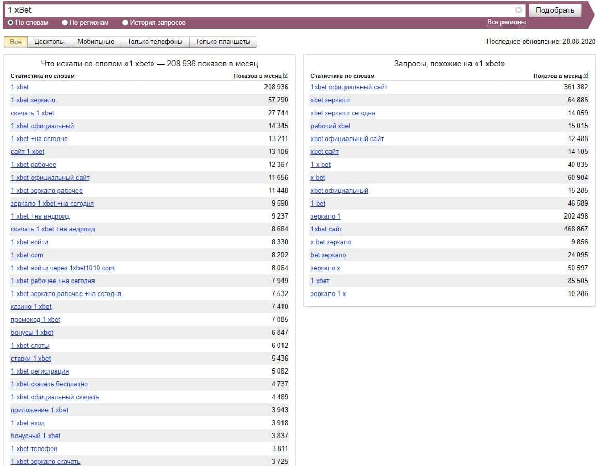Open '1 xbet войти через 1xbet1010 com' link
The height and width of the screenshot is (466, 597).
click(x=62, y=268)
